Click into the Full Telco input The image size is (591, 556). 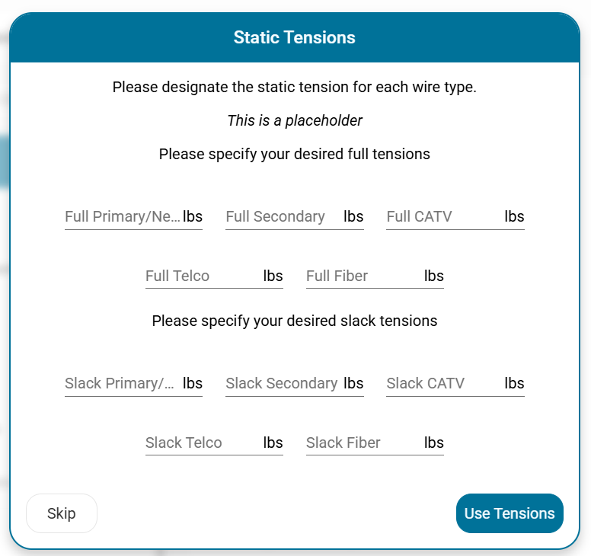coord(203,276)
